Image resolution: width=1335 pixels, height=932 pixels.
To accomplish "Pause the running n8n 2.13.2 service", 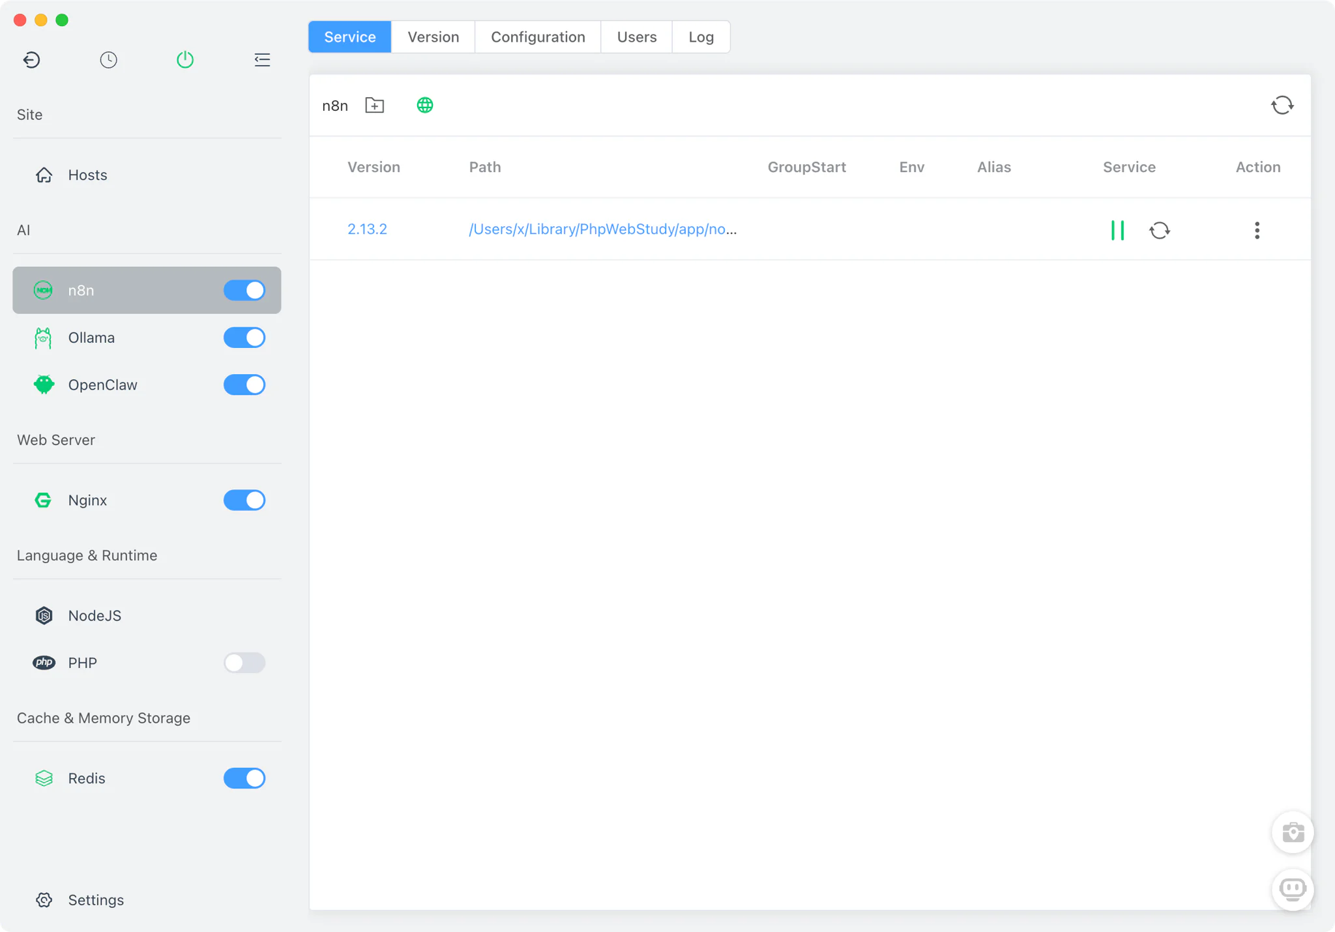I will tap(1117, 230).
